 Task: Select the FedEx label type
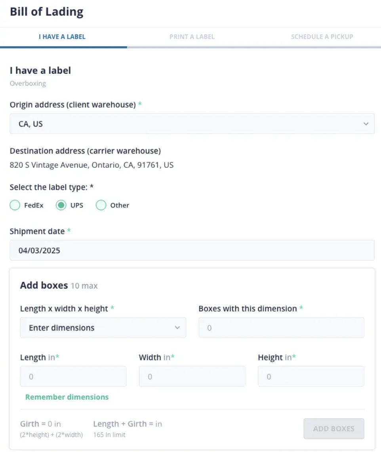15,205
